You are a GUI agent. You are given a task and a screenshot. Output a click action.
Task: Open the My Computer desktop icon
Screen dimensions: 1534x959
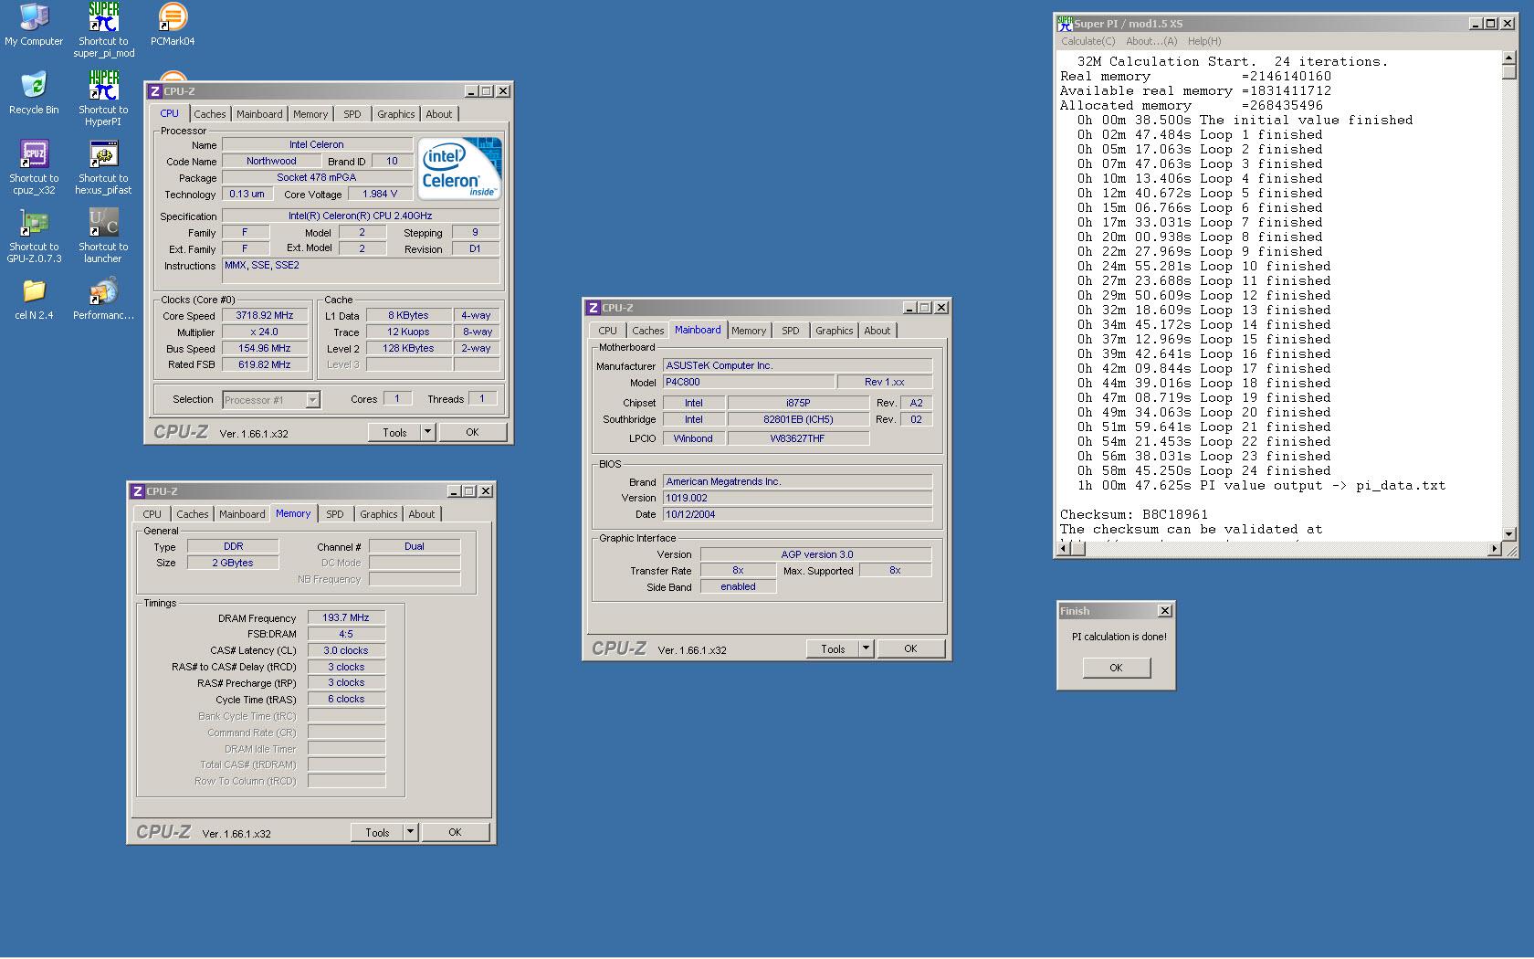[x=34, y=25]
